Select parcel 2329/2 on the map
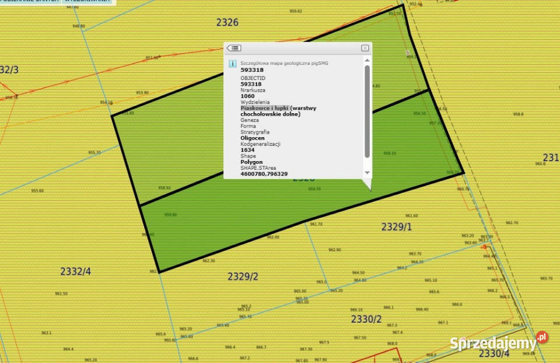Viewport: 560px width, 363px height. tap(243, 277)
